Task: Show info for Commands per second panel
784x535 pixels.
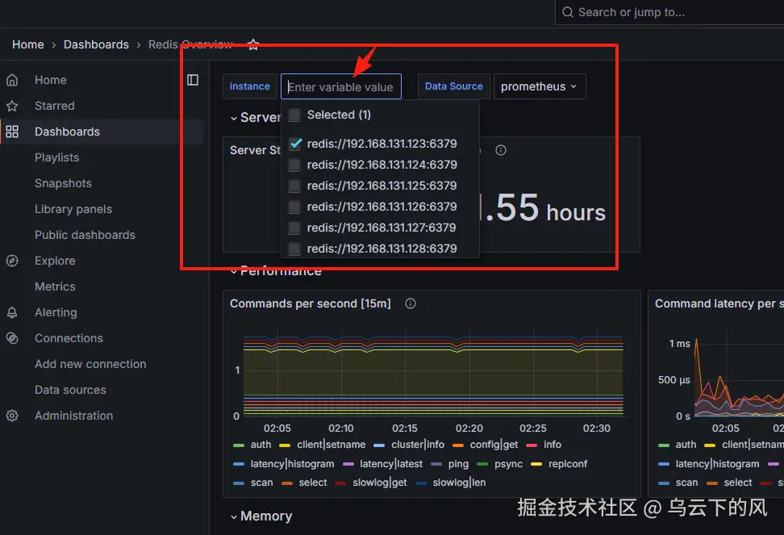Action: point(411,303)
